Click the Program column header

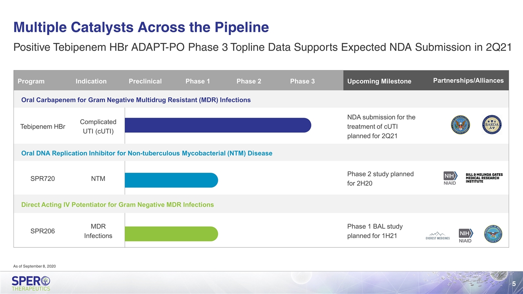tap(31, 81)
